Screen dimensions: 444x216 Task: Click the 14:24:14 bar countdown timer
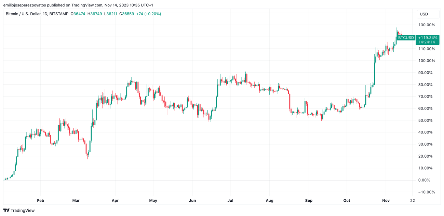point(428,42)
